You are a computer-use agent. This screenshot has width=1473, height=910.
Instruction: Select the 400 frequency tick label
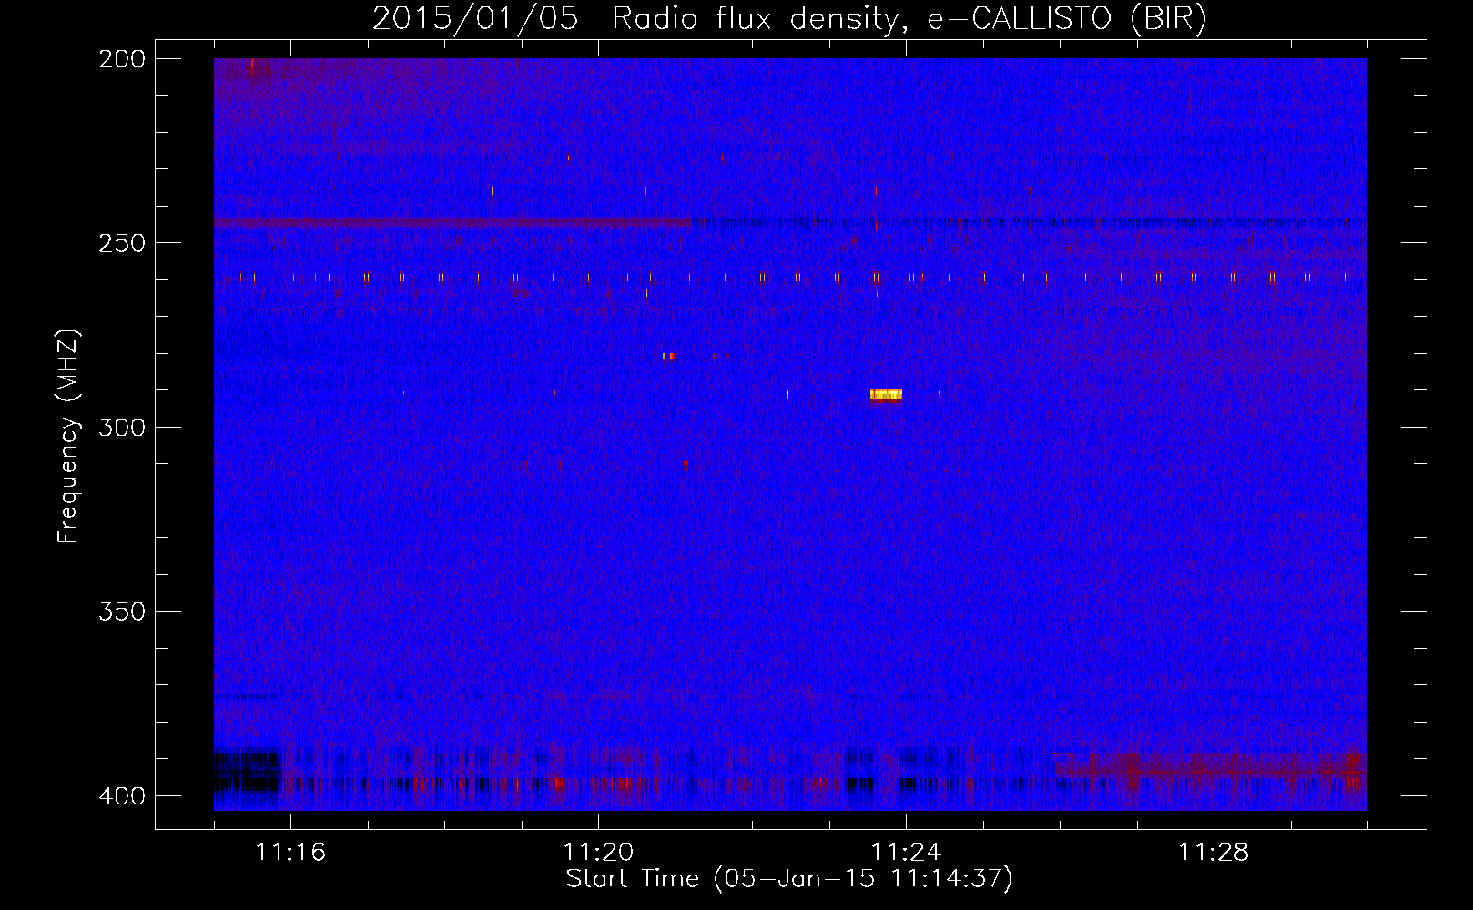pyautogui.click(x=121, y=796)
